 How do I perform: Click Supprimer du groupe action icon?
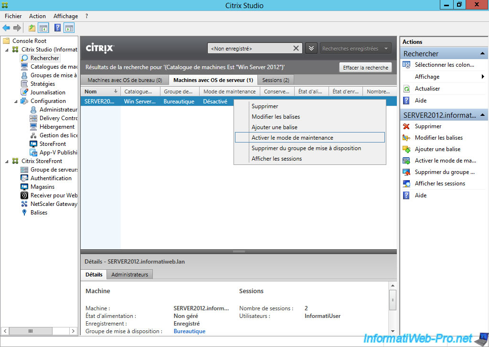(x=406, y=172)
